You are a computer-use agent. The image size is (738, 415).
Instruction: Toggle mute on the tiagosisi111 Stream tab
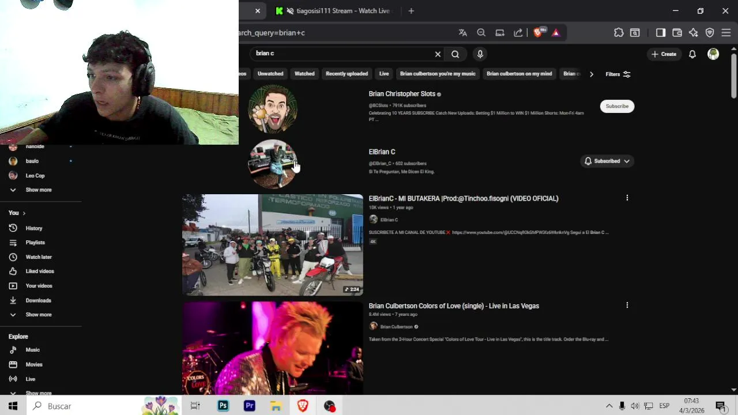[291, 11]
